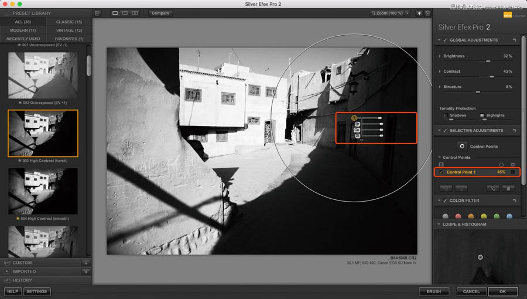Click the HELP button

click(x=13, y=291)
